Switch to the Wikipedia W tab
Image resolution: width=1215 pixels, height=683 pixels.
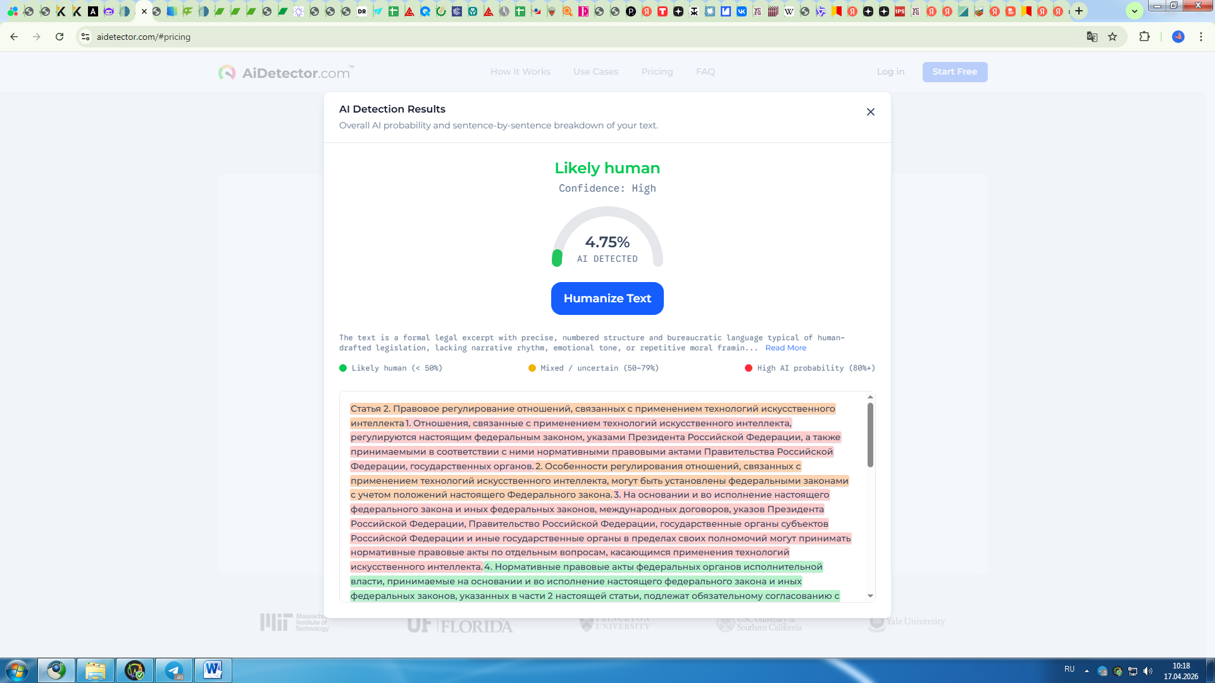[789, 11]
